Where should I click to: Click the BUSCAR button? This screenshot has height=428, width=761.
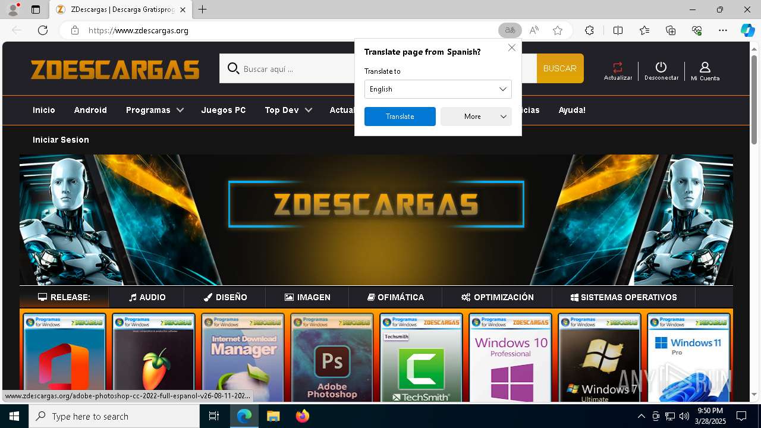point(560,68)
